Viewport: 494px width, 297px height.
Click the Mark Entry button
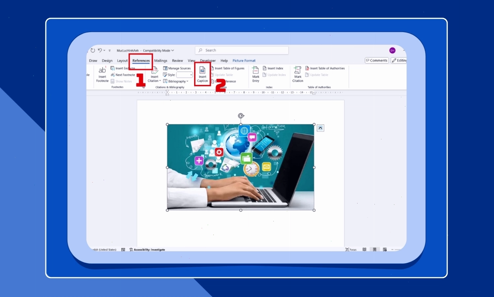tap(256, 74)
